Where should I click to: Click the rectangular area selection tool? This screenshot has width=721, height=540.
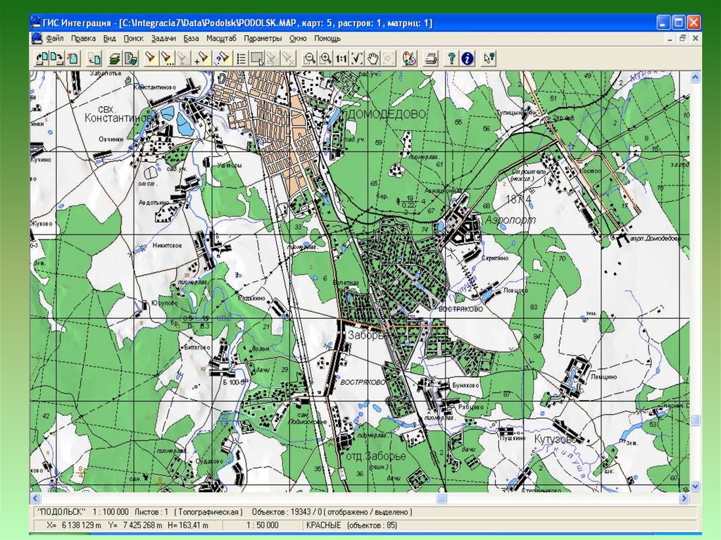(257, 58)
